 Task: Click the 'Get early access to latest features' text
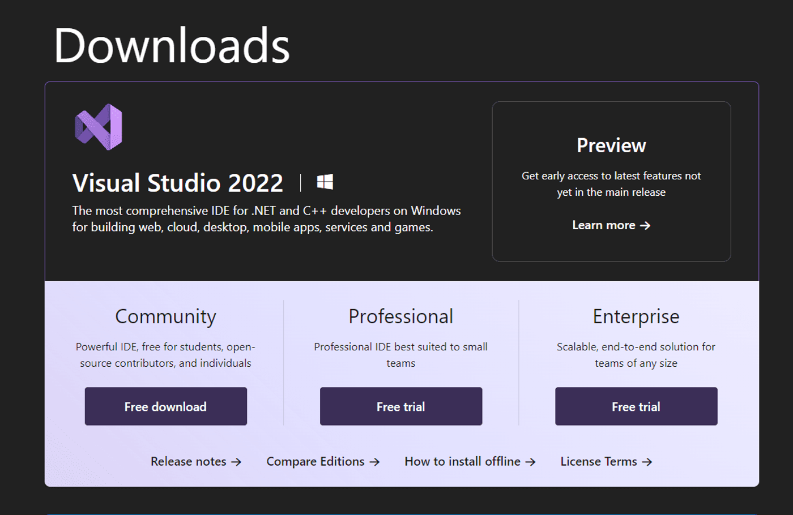(x=611, y=184)
